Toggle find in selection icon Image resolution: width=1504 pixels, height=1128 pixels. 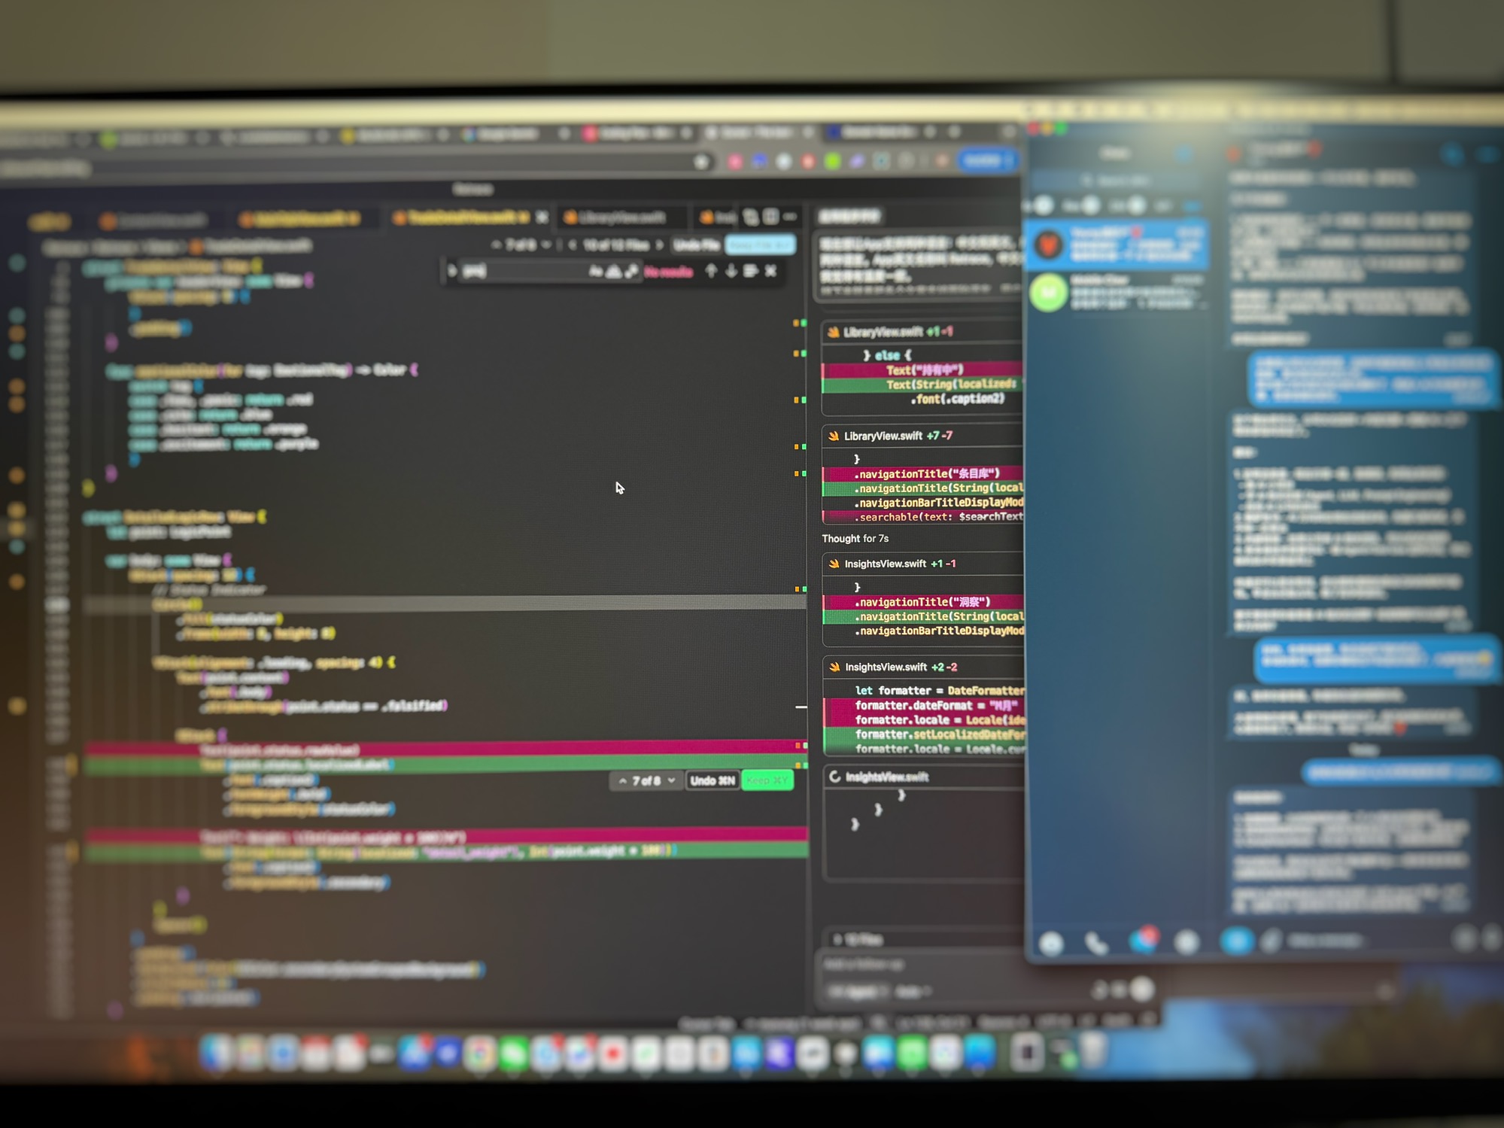tap(750, 271)
